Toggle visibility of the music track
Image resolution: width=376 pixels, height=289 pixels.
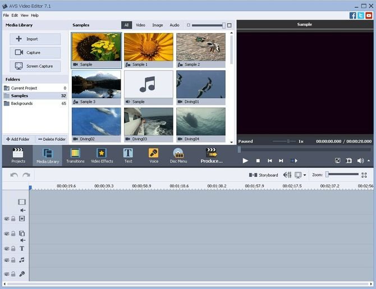pyautogui.click(x=7, y=260)
